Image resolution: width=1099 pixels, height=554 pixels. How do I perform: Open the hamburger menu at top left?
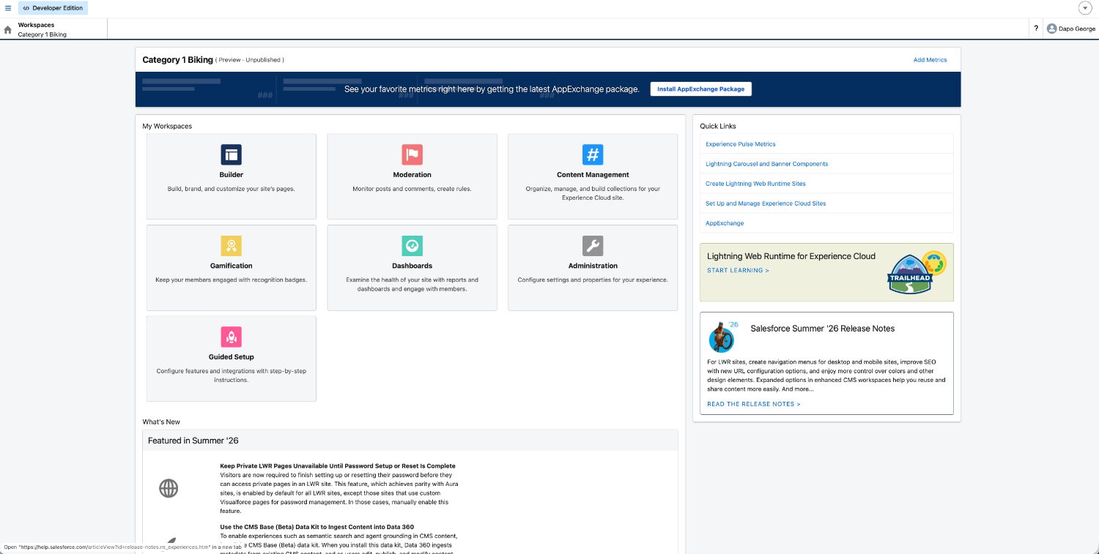point(8,8)
